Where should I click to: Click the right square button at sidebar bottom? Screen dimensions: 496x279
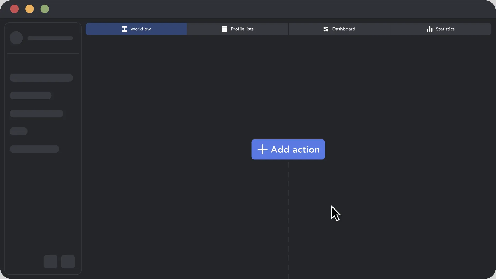point(68,261)
